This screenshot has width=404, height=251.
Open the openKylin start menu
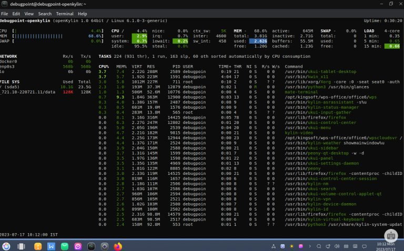tap(6, 246)
